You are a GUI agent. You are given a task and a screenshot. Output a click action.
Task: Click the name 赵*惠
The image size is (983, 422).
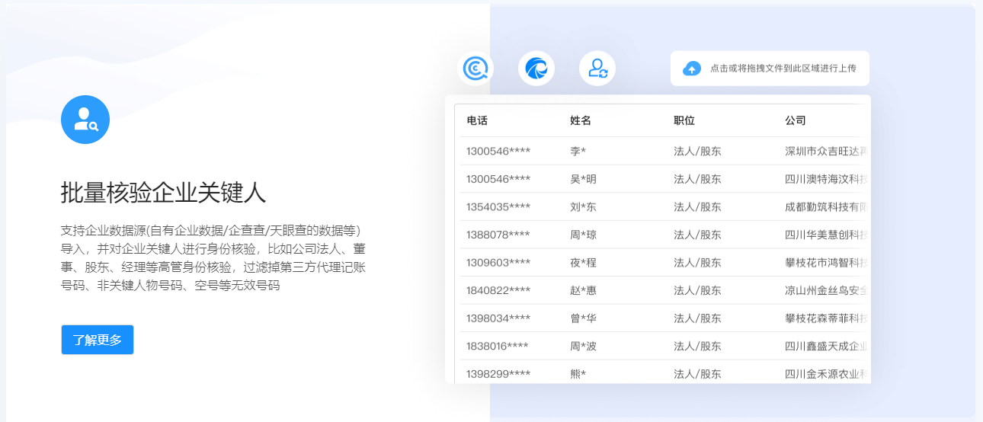tap(584, 290)
